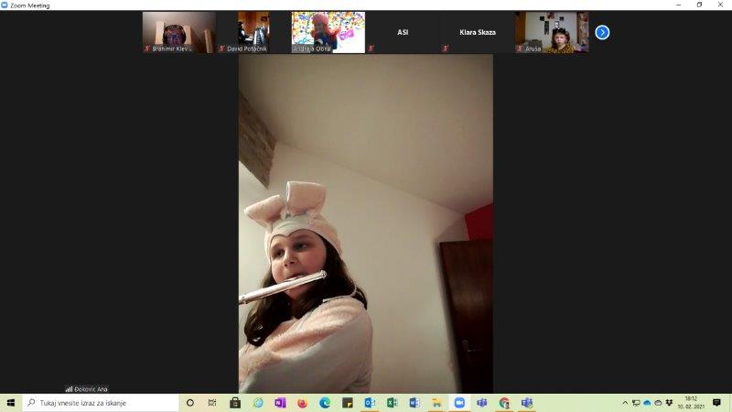Click the muted mic icon on ASI tile
Image resolution: width=732 pixels, height=412 pixels.
[371, 49]
